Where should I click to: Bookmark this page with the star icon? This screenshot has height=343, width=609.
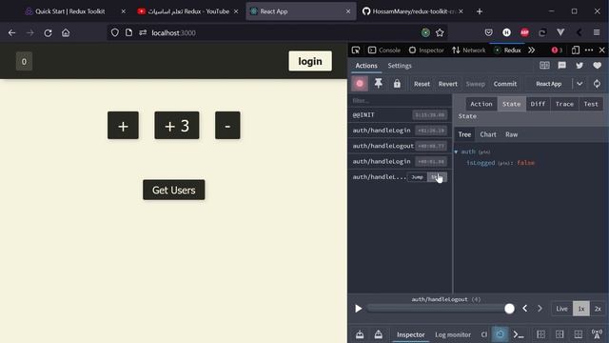click(440, 33)
